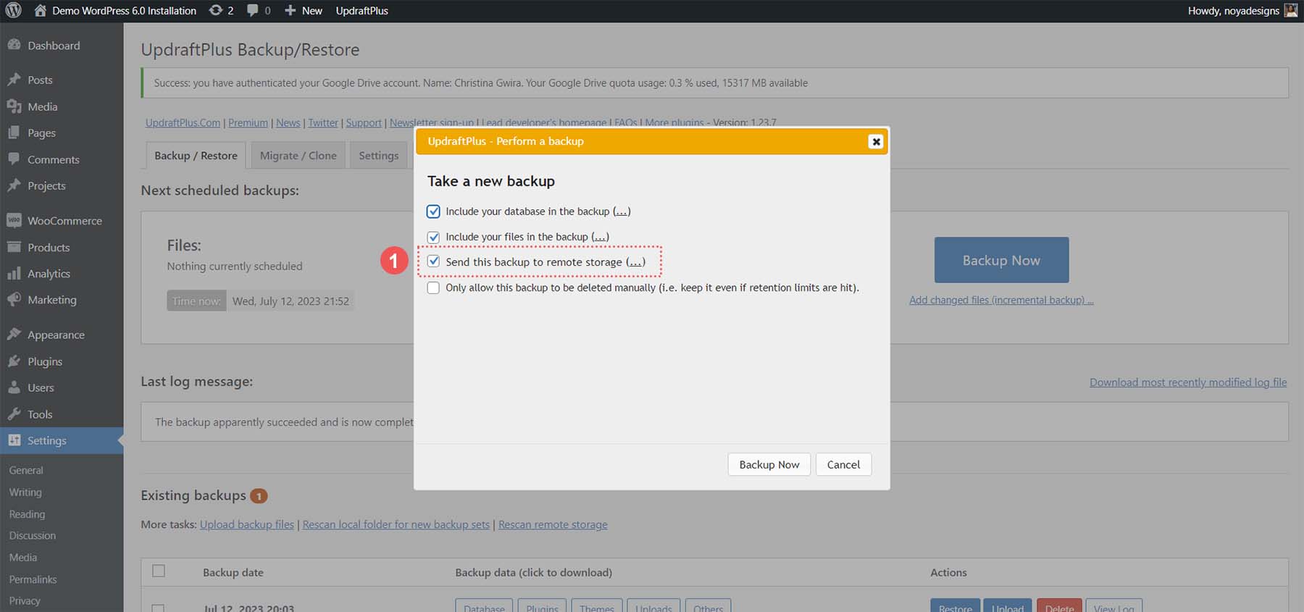Open Permalinks settings submenu item
1304x612 pixels.
pyautogui.click(x=33, y=579)
